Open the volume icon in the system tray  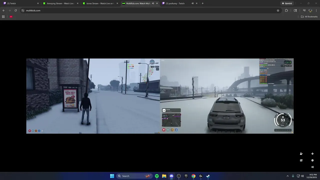click(x=302, y=176)
